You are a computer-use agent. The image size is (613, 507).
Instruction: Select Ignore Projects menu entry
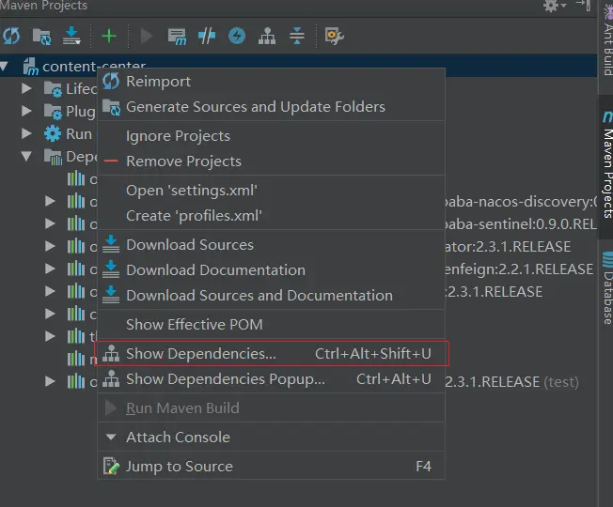[271, 136]
